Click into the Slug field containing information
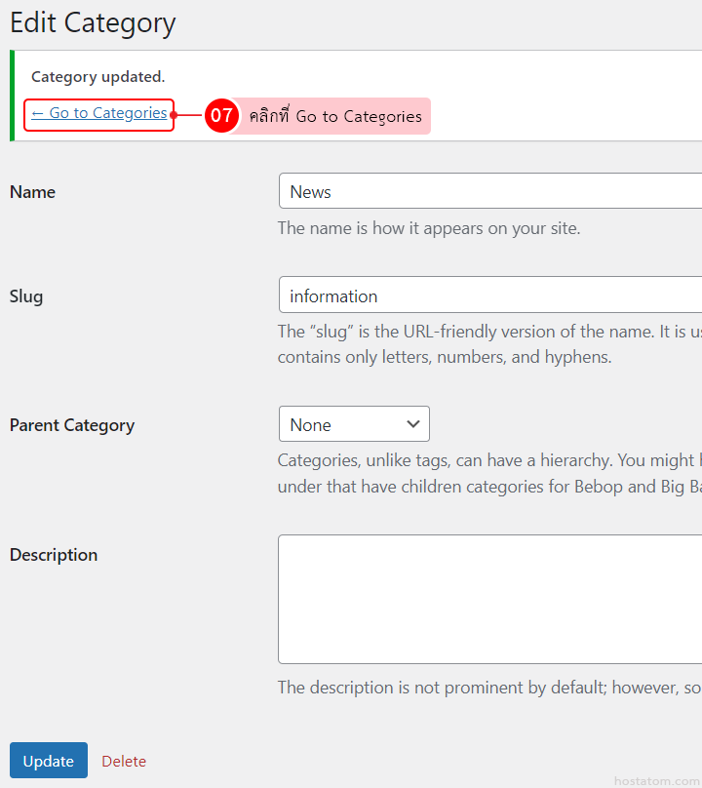This screenshot has width=702, height=788. [x=487, y=295]
